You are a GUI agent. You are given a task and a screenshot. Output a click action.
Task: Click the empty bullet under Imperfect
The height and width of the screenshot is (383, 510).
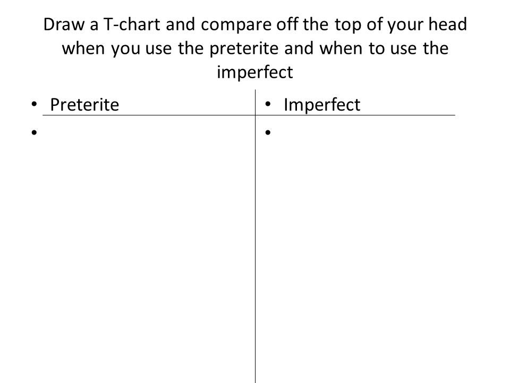tap(268, 132)
